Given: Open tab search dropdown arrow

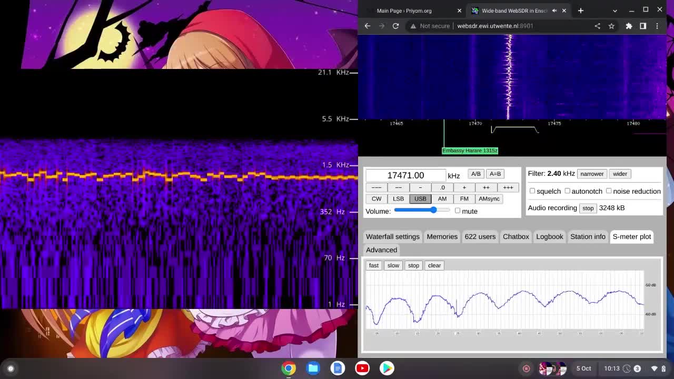Looking at the screenshot, I should coord(615,11).
